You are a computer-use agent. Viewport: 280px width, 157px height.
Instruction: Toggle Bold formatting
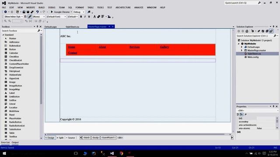(x=81, y=17)
